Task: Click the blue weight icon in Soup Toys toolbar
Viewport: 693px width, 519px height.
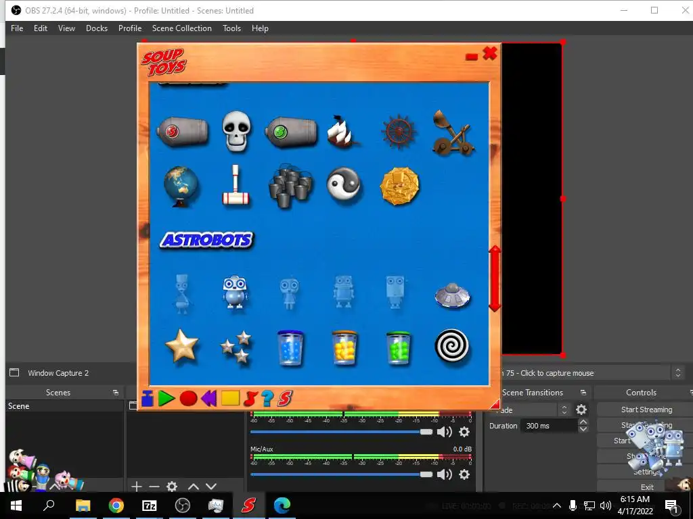Action: tap(147, 398)
